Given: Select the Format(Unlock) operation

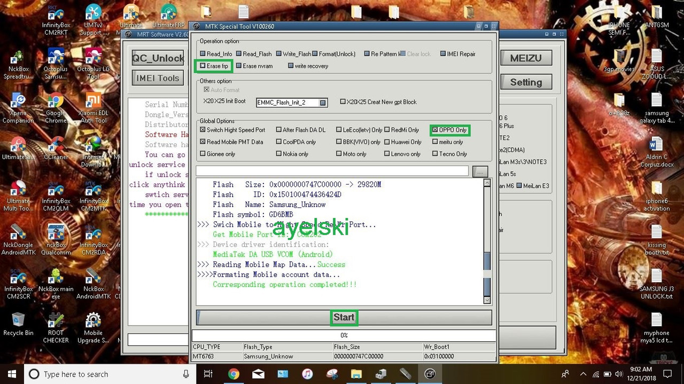Looking at the screenshot, I should pos(334,54).
